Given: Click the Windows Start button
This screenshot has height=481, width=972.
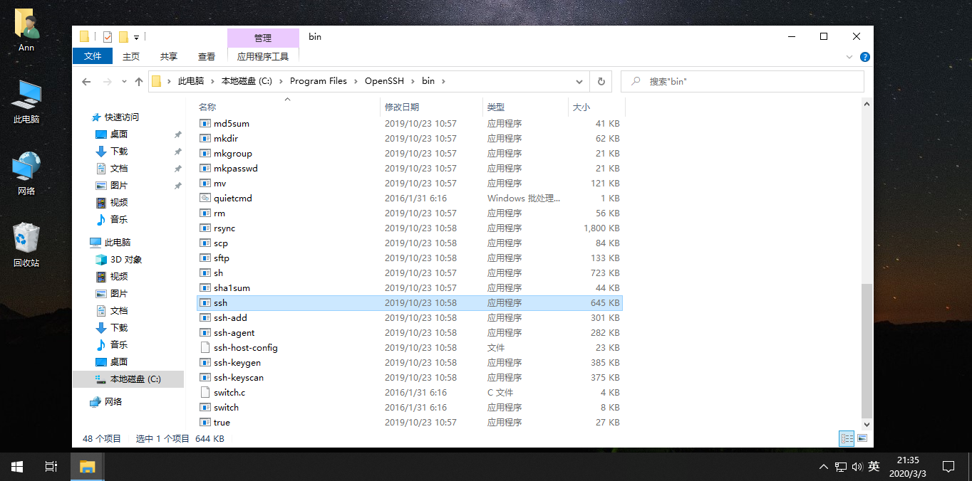Looking at the screenshot, I should point(17,467).
